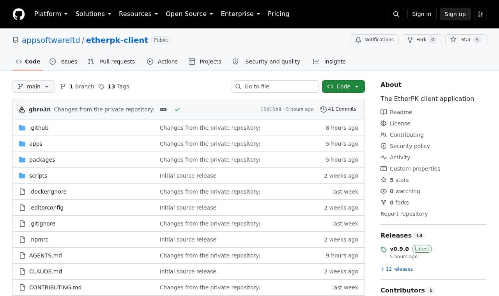
Task: Open the GitHub homepage logo
Action: (x=19, y=14)
